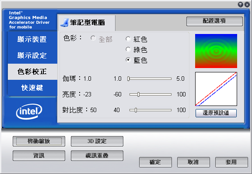The image size is (252, 174).
Task: Click the color ripple preview image
Action: click(216, 51)
